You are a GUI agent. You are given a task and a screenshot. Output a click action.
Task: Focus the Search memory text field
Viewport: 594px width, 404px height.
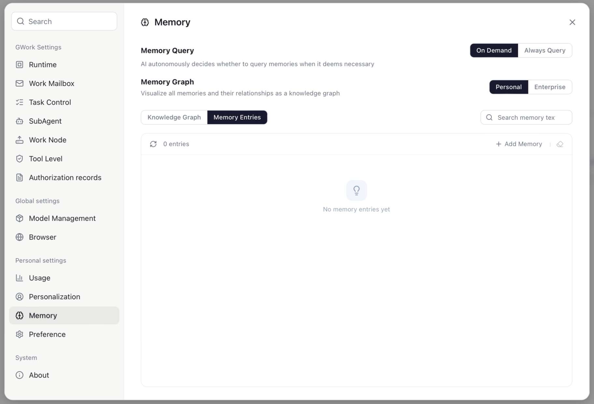coord(526,117)
